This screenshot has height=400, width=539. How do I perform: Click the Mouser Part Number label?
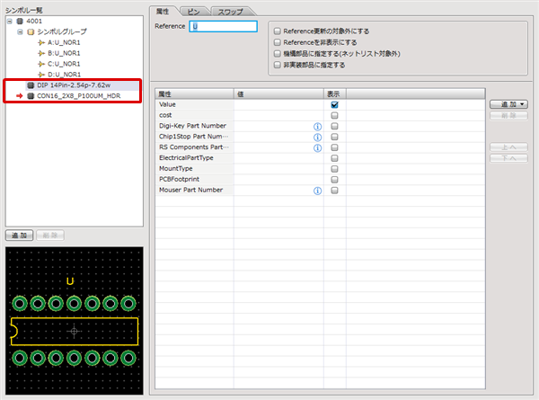coord(190,190)
